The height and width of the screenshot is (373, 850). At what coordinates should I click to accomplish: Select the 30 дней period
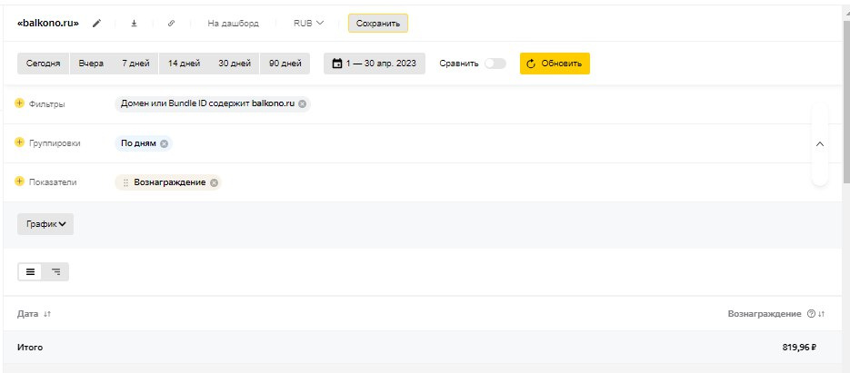pos(235,64)
